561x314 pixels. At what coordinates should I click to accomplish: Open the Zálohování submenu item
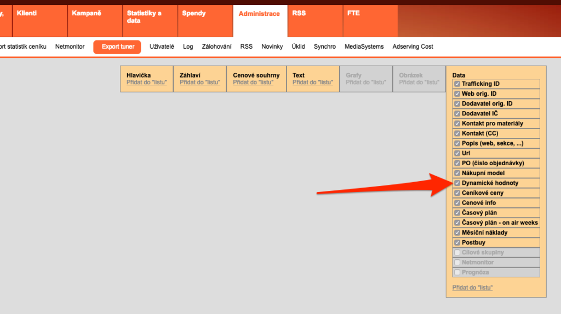click(x=216, y=47)
